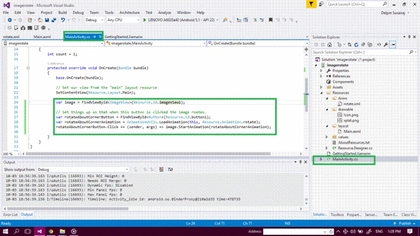Open the Toolbox tab at bottom right
The height and width of the screenshot is (236, 420).
click(337, 215)
